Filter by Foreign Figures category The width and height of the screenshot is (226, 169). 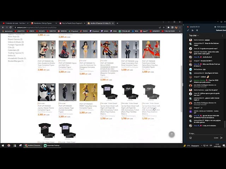16,45
